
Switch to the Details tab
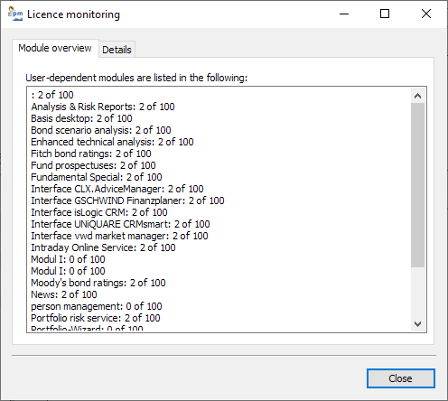(x=117, y=50)
